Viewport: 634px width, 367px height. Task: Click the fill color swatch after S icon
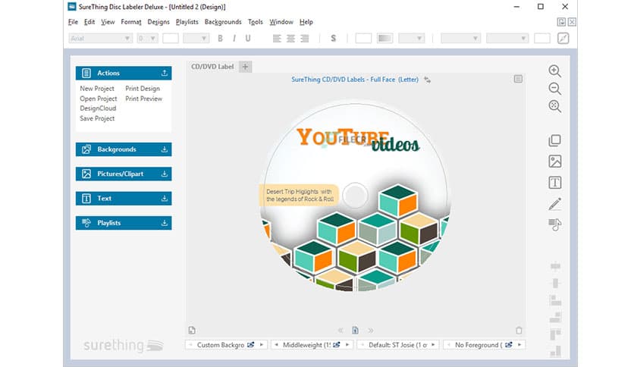363,39
